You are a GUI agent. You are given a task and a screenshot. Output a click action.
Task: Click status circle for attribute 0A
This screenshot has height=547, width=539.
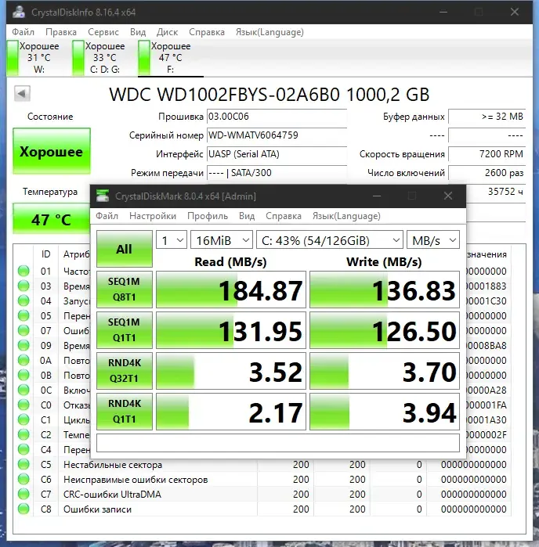(24, 360)
